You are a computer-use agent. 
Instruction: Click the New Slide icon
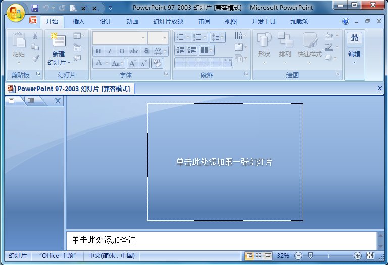pyautogui.click(x=59, y=40)
